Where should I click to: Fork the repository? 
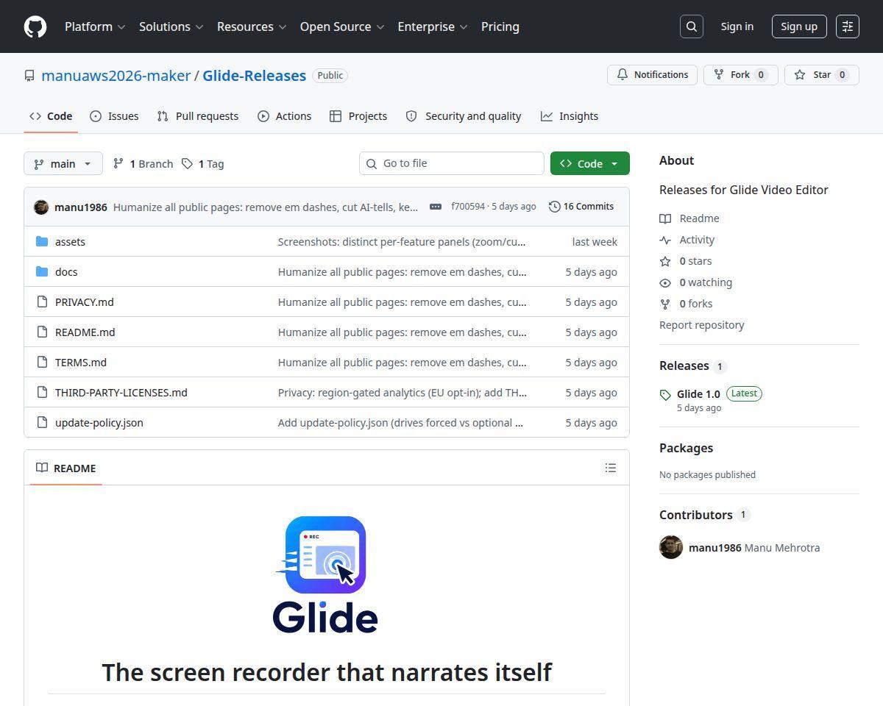point(741,75)
